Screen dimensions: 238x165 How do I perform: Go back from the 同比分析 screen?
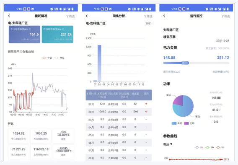pos(87,16)
